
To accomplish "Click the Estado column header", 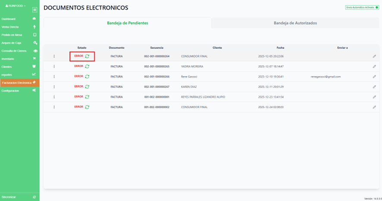I will tap(82, 48).
